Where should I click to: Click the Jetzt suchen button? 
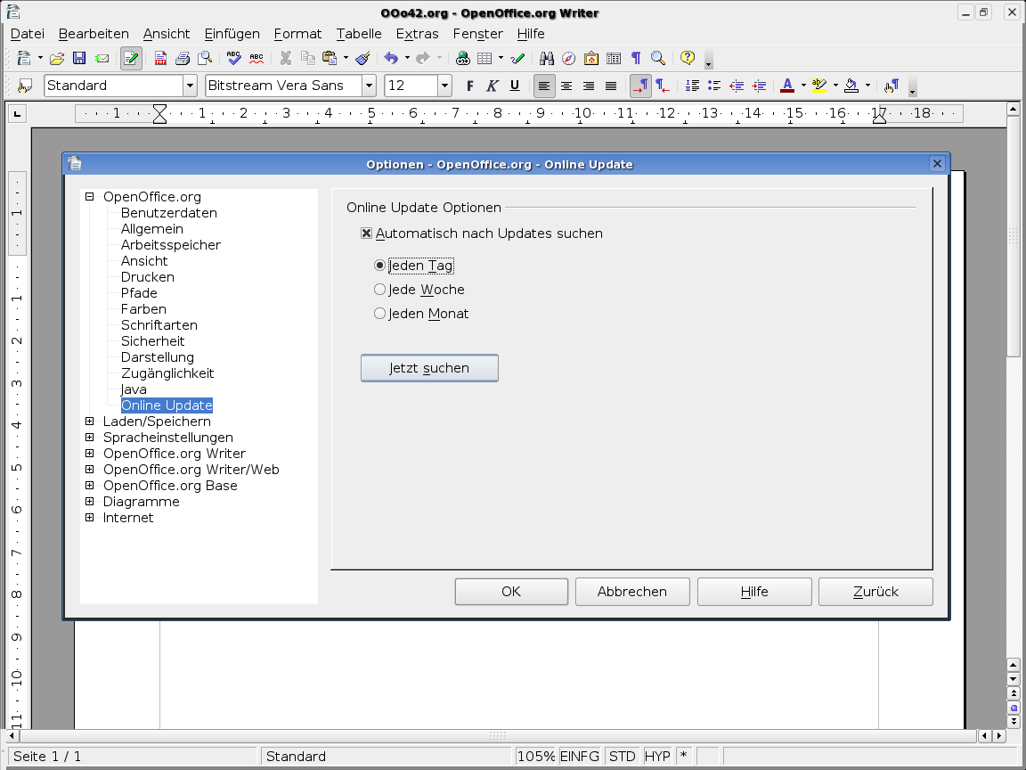click(429, 368)
